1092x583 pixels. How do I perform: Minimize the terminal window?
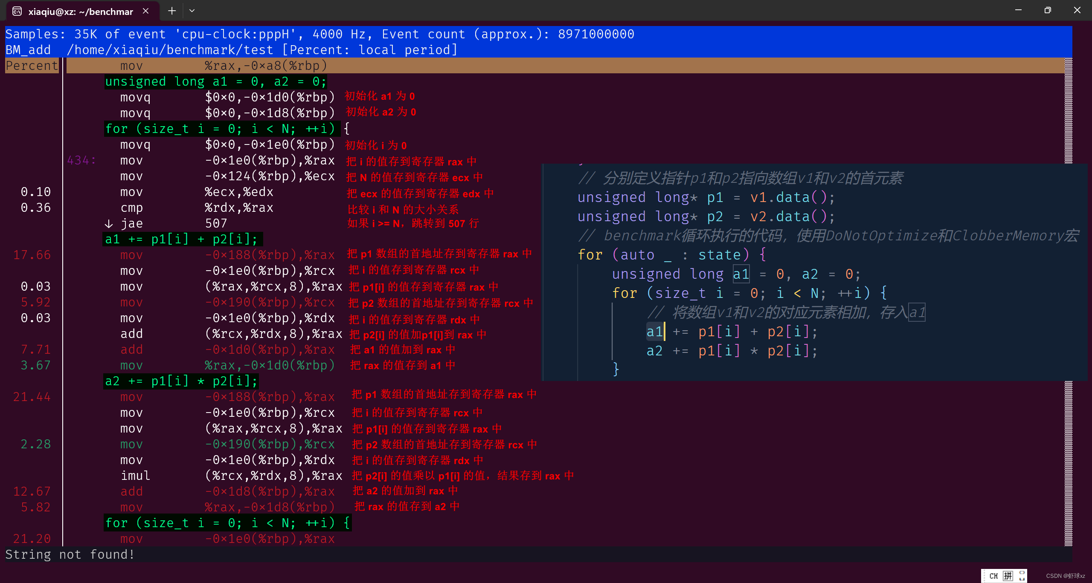click(1018, 10)
